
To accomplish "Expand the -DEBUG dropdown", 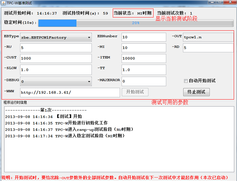I will (56, 81).
